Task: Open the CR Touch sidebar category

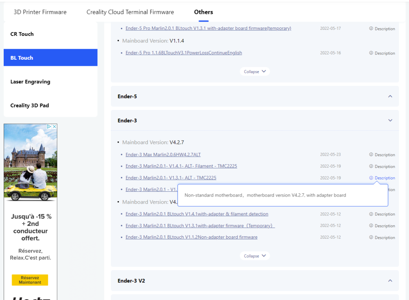Action: (x=51, y=34)
